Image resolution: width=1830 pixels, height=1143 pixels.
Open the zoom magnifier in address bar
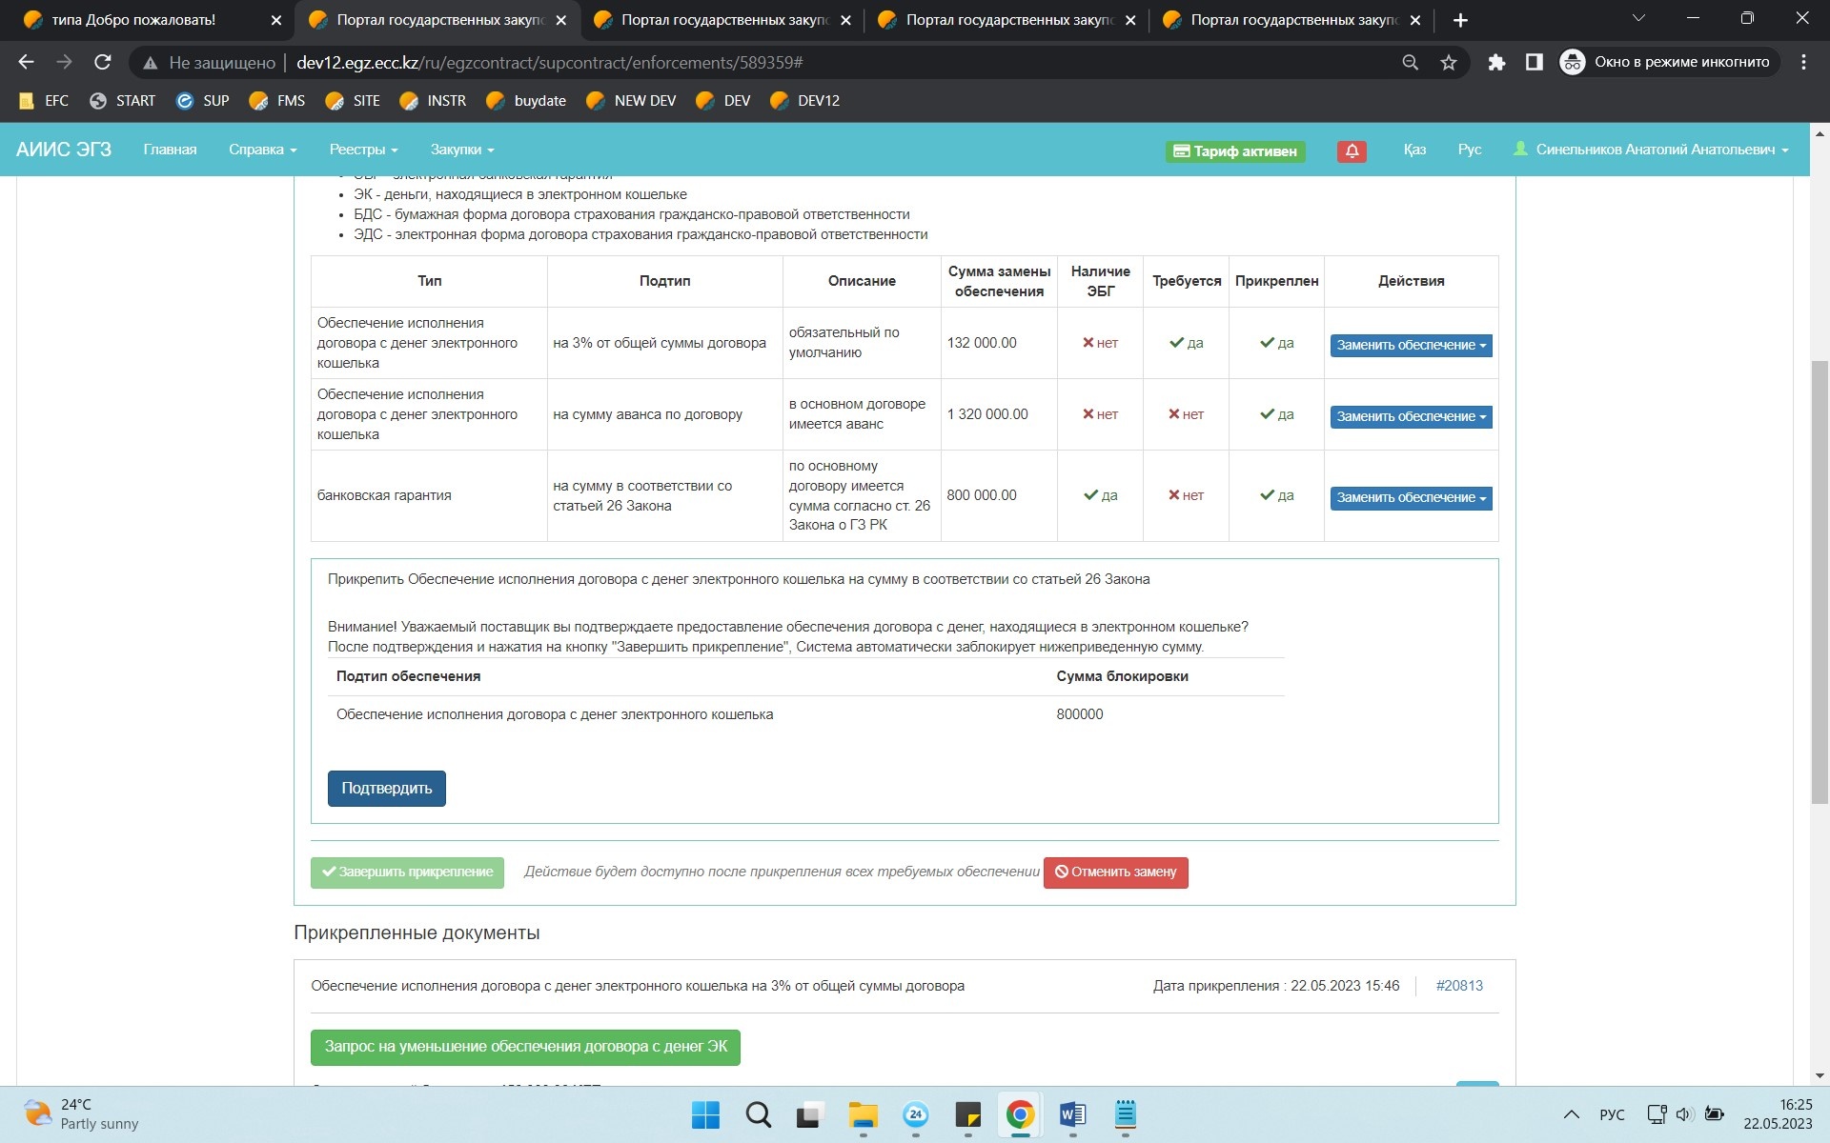pos(1411,62)
